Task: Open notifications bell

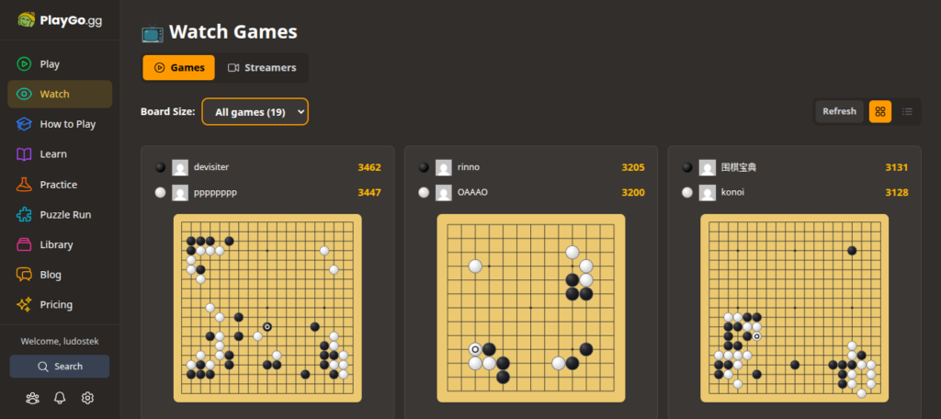Action: (x=60, y=398)
